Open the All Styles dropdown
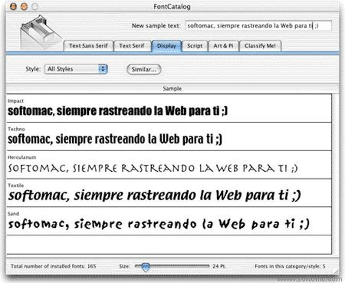The image size is (345, 283). (76, 69)
